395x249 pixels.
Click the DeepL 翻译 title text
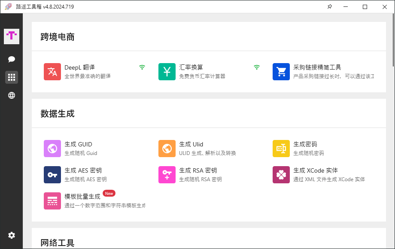point(79,67)
